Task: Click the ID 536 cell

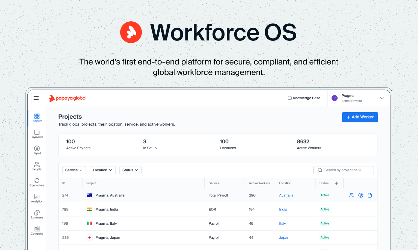Action: (65, 238)
